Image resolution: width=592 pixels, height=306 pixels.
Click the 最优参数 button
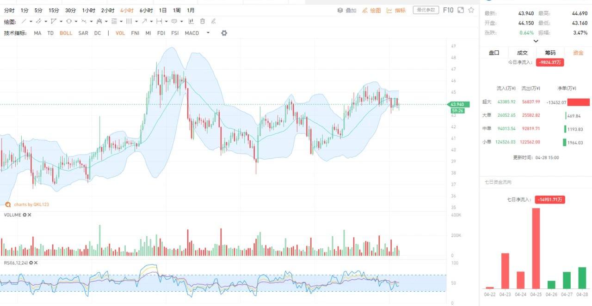click(x=425, y=10)
